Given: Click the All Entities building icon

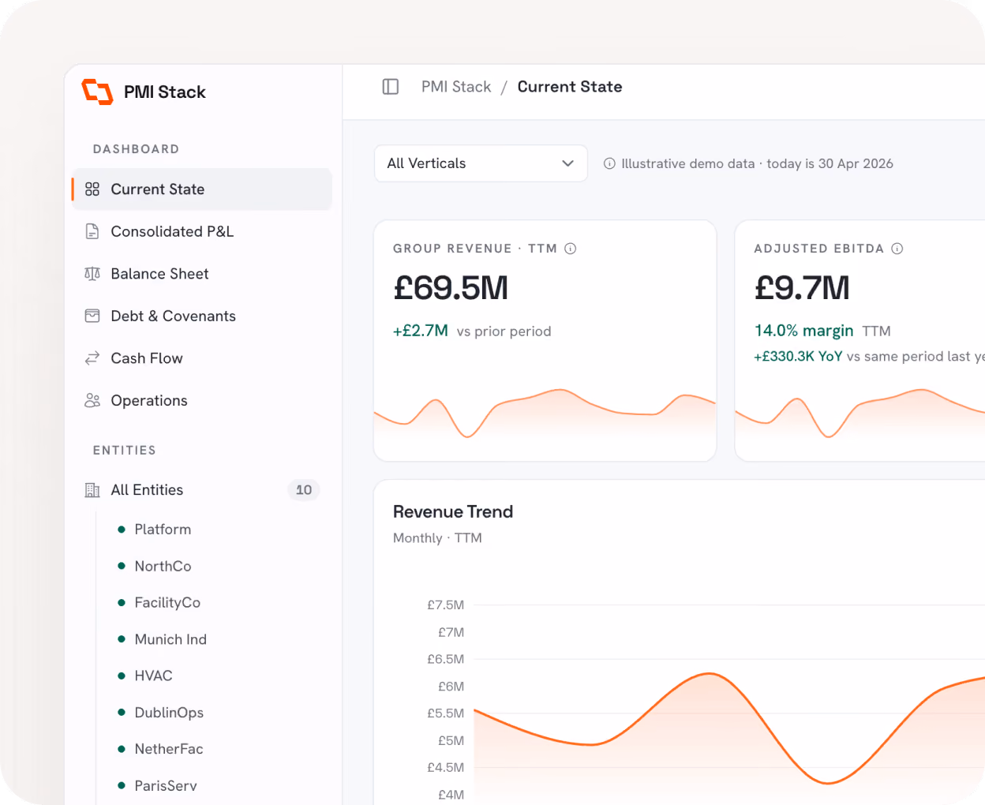Looking at the screenshot, I should tap(92, 490).
